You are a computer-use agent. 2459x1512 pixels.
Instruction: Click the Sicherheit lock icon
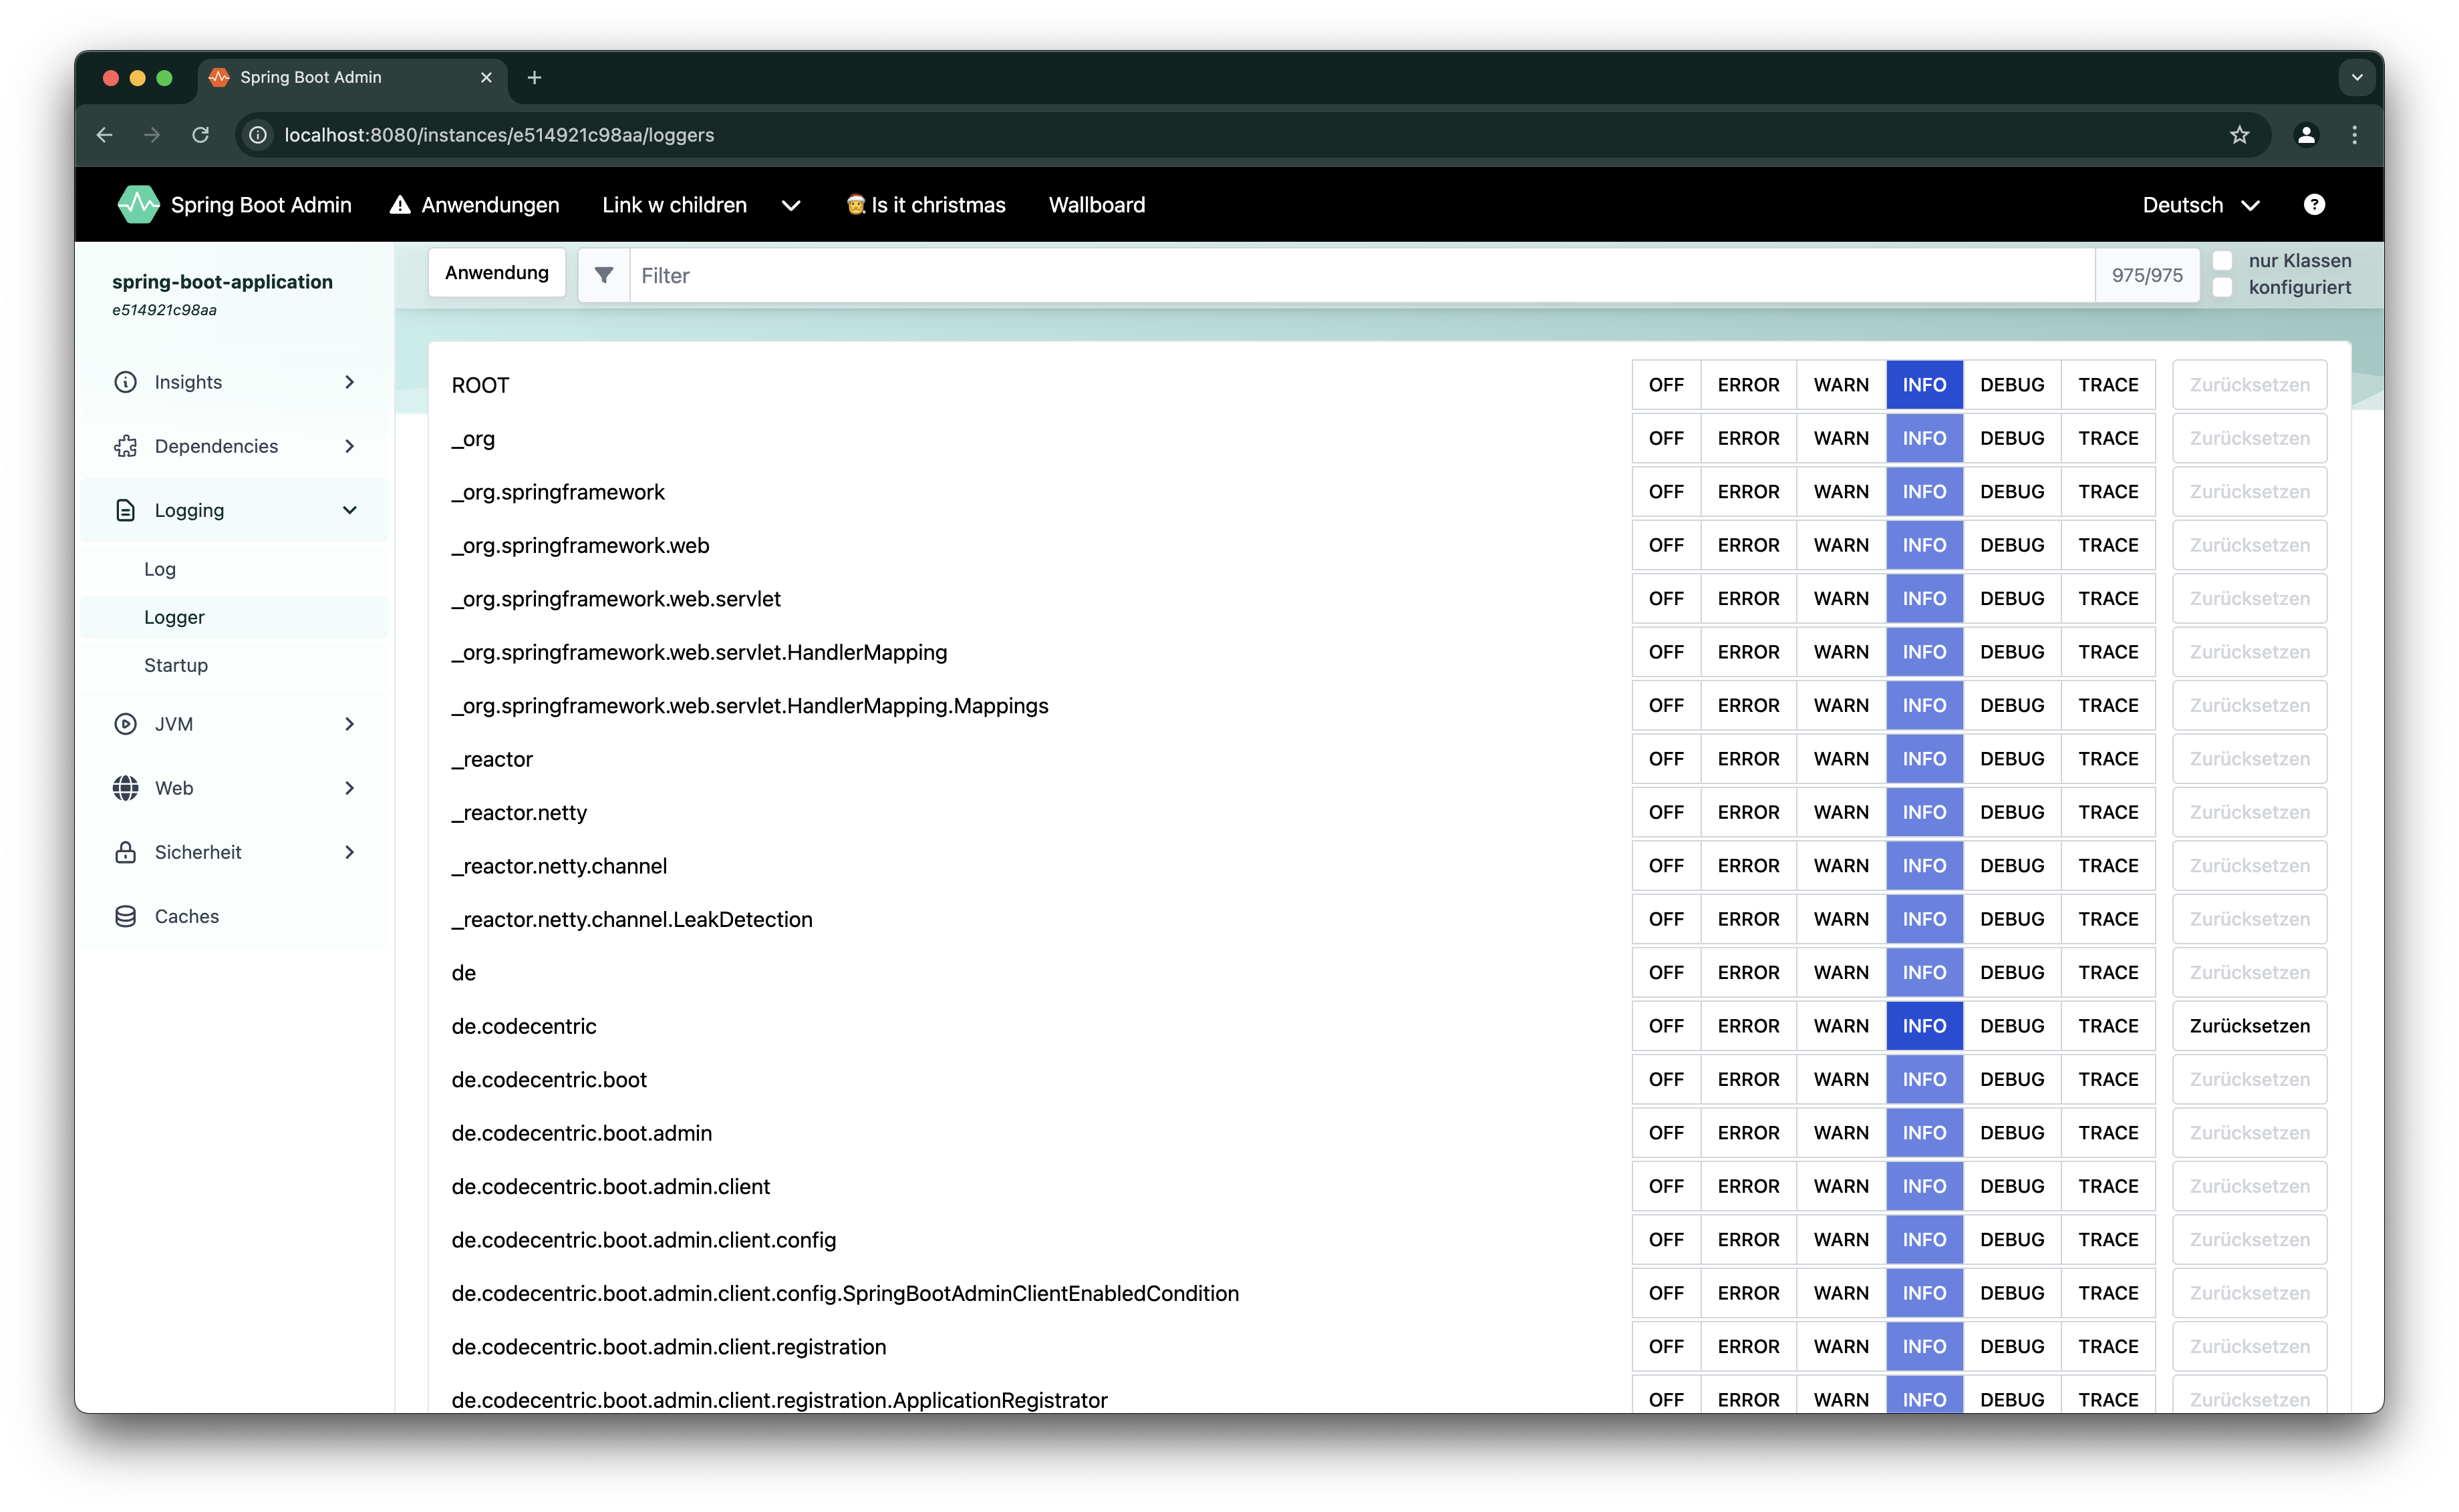pos(125,851)
